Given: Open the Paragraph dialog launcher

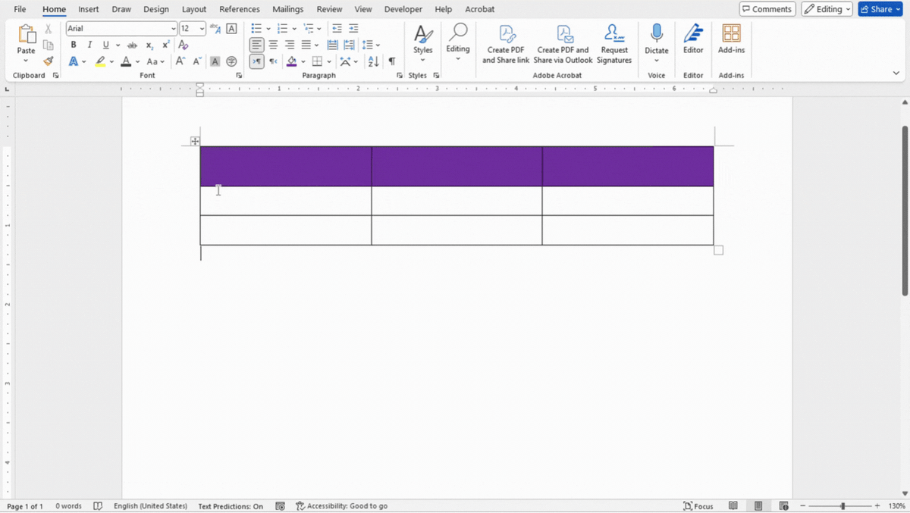Looking at the screenshot, I should pyautogui.click(x=400, y=76).
